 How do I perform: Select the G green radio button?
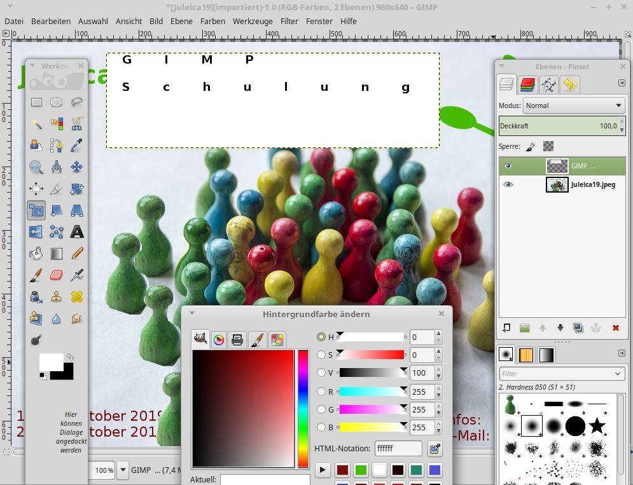pyautogui.click(x=321, y=409)
